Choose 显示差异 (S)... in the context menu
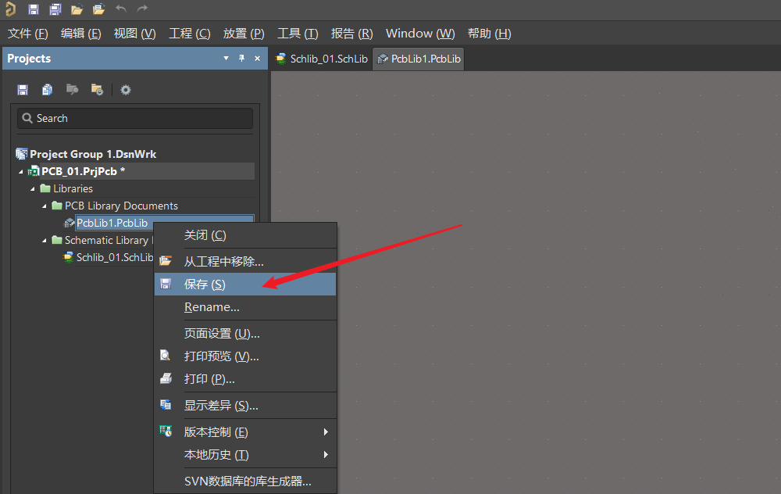Viewport: 781px width, 494px height. click(x=245, y=406)
